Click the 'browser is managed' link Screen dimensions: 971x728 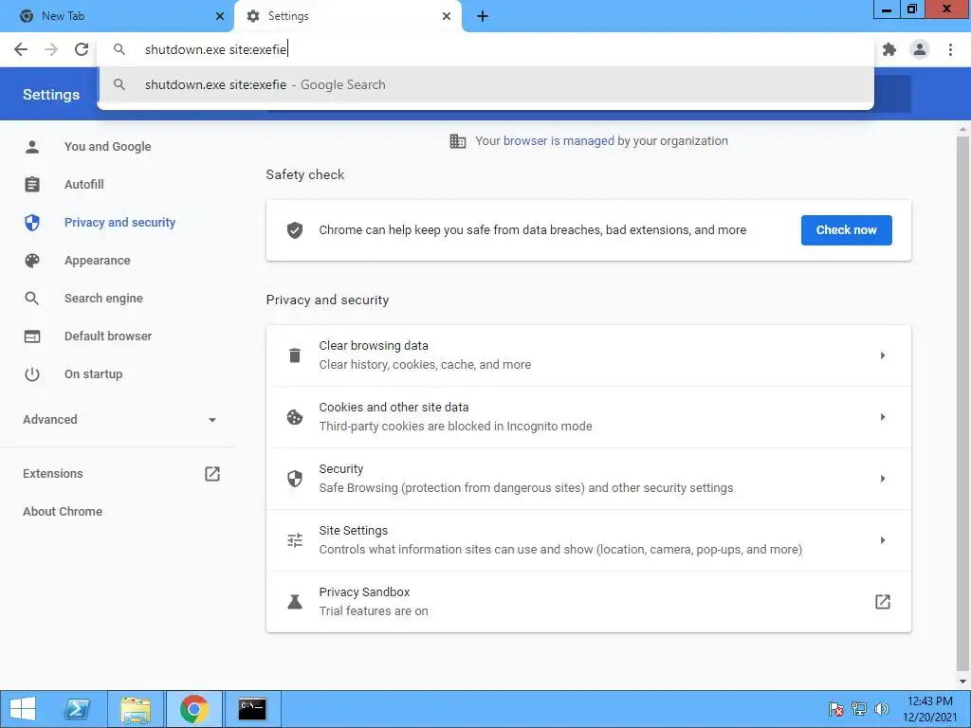[559, 141]
